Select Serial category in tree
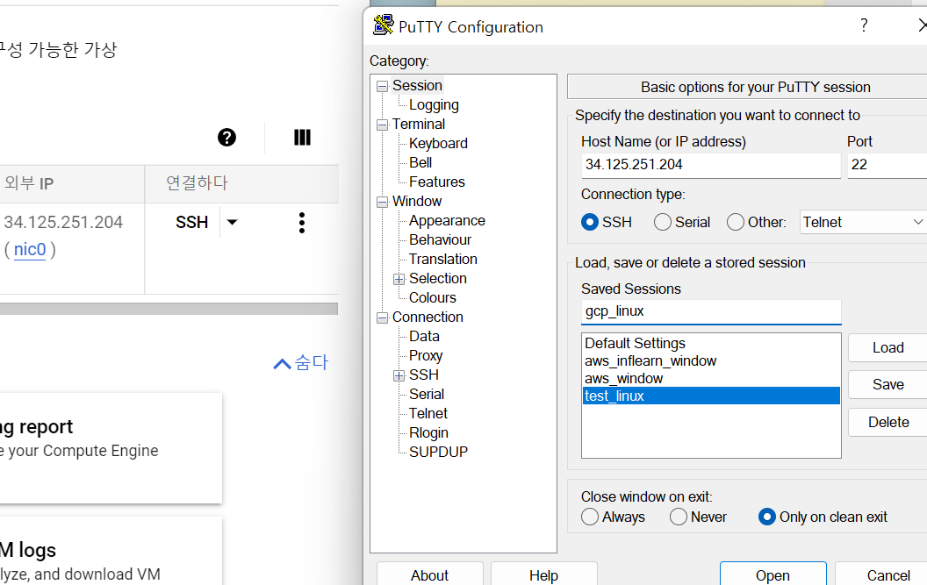927x585 pixels. 427,394
